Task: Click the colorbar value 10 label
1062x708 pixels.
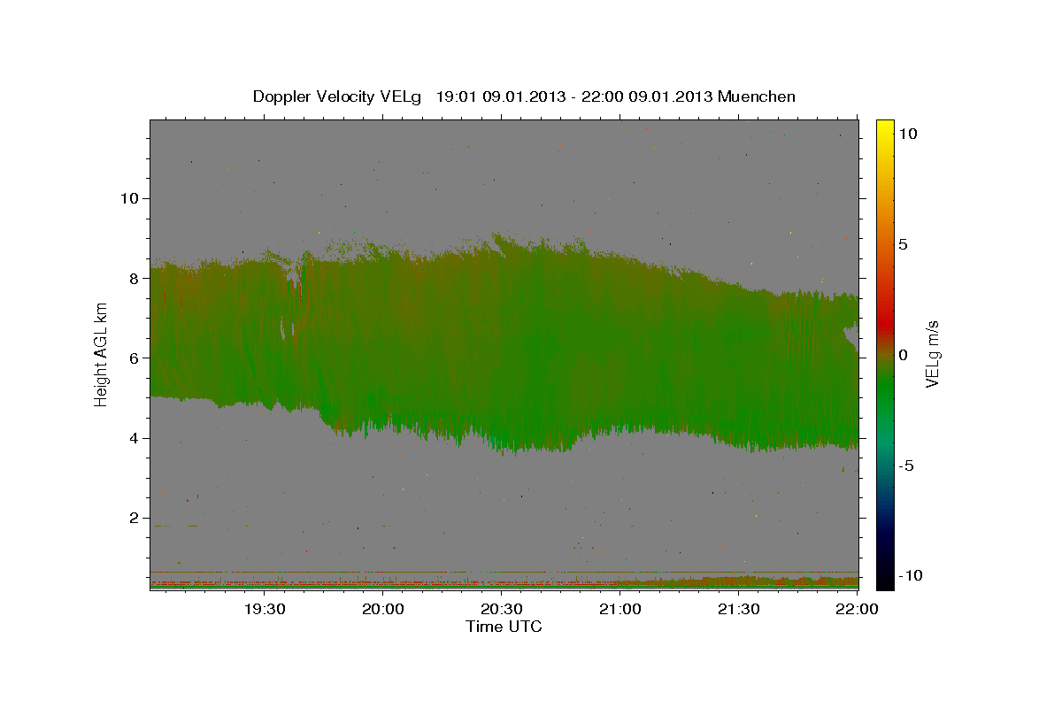Action: coord(908,133)
